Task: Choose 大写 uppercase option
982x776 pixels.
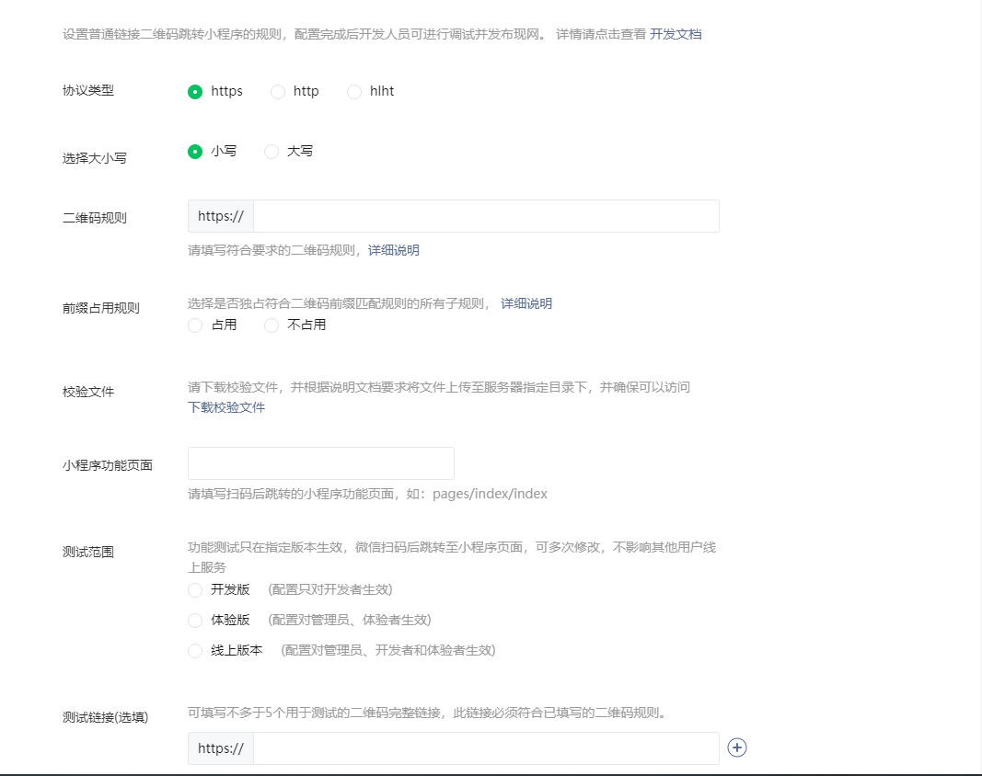Action: [271, 152]
